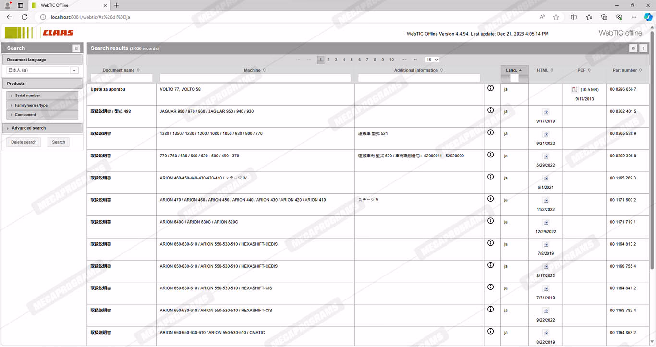Go back in the browser

10,17
